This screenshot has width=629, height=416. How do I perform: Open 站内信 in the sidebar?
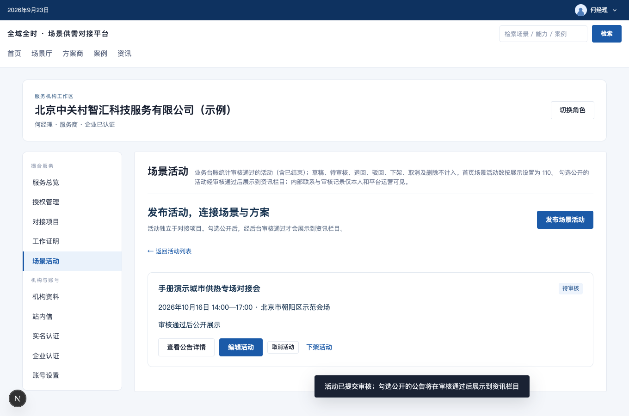pos(72,317)
